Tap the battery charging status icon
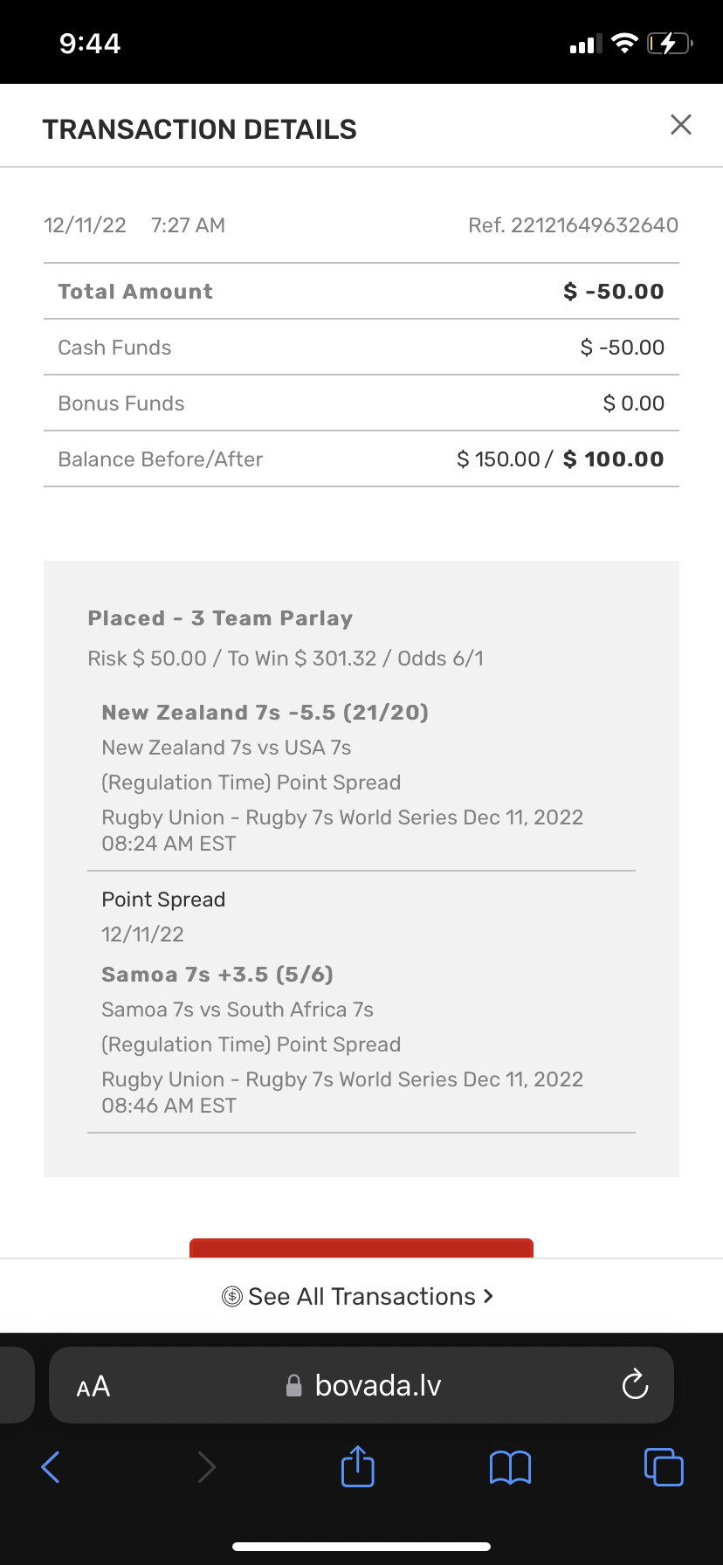Image resolution: width=723 pixels, height=1565 pixels. coord(669,44)
